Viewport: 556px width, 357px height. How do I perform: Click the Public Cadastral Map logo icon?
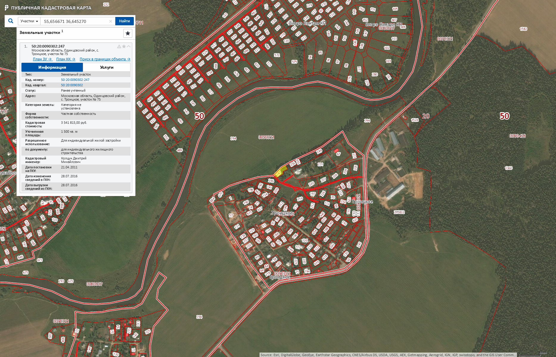coord(7,8)
